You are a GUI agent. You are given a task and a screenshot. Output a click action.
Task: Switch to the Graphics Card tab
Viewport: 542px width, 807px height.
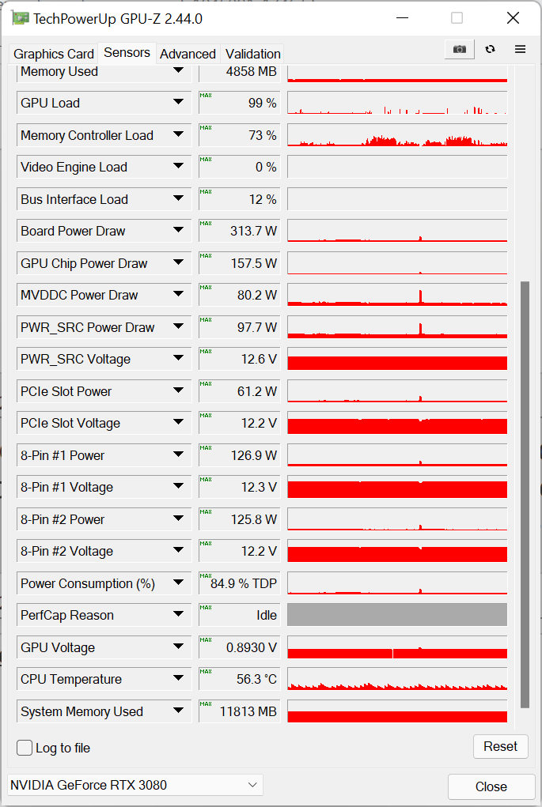coord(54,54)
